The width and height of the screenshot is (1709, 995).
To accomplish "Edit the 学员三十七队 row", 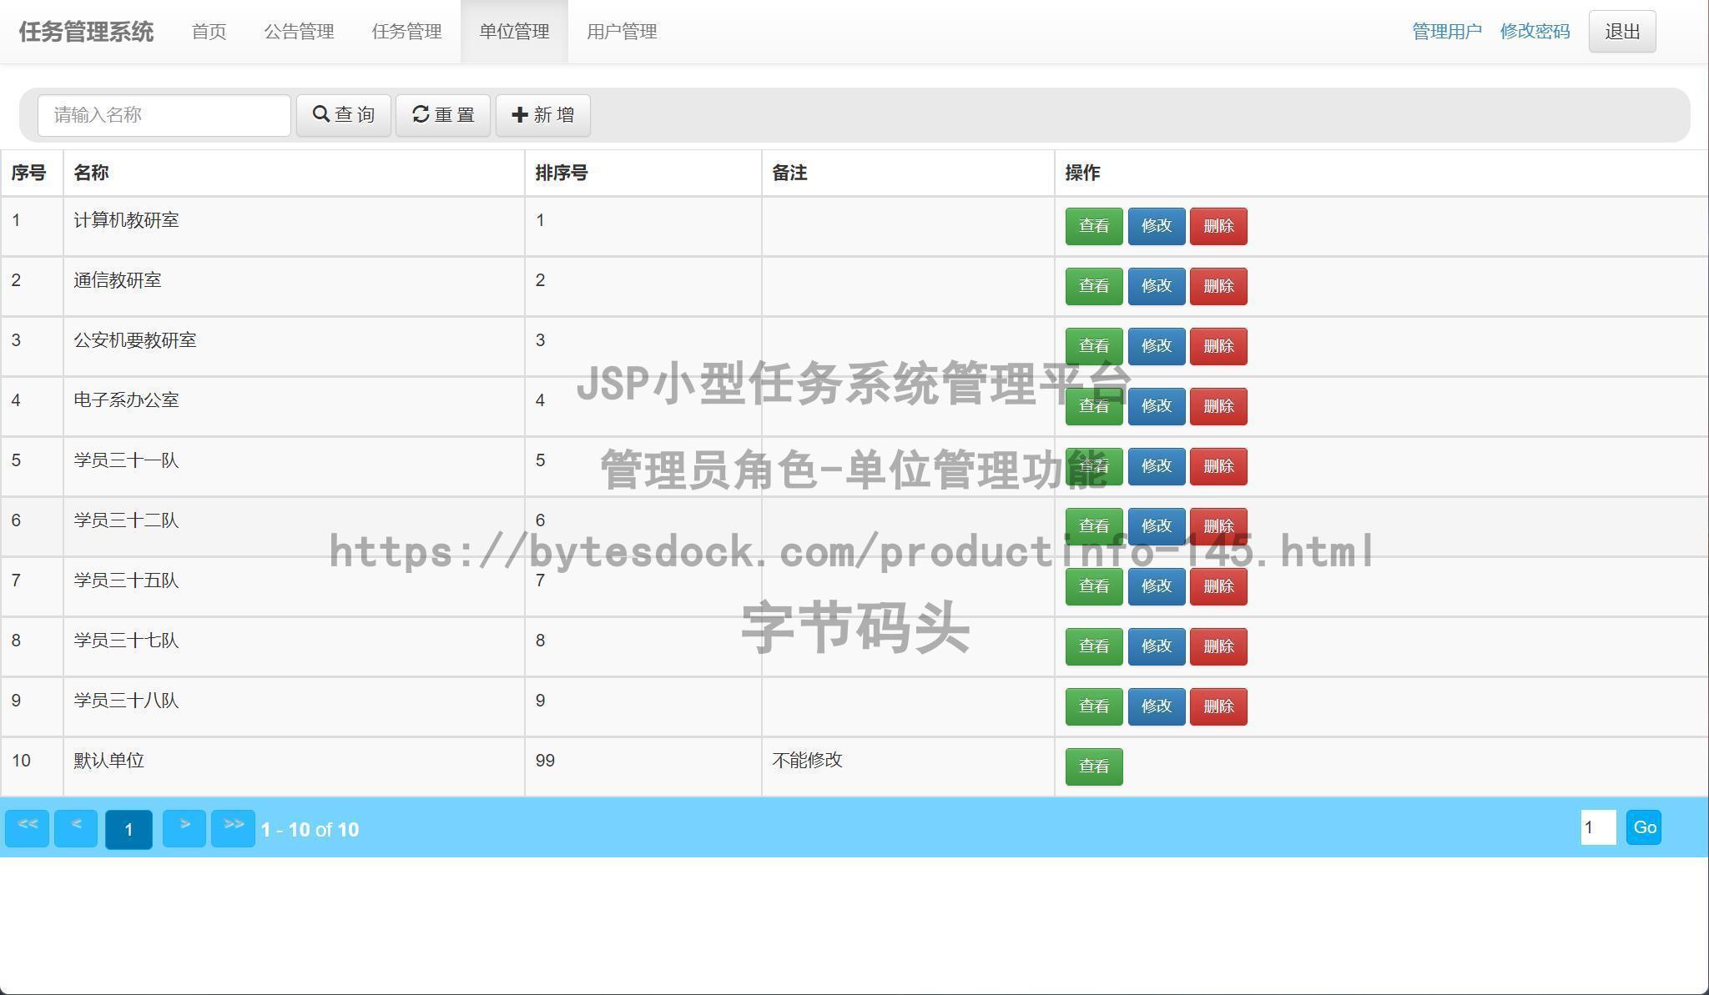I will click(1157, 646).
